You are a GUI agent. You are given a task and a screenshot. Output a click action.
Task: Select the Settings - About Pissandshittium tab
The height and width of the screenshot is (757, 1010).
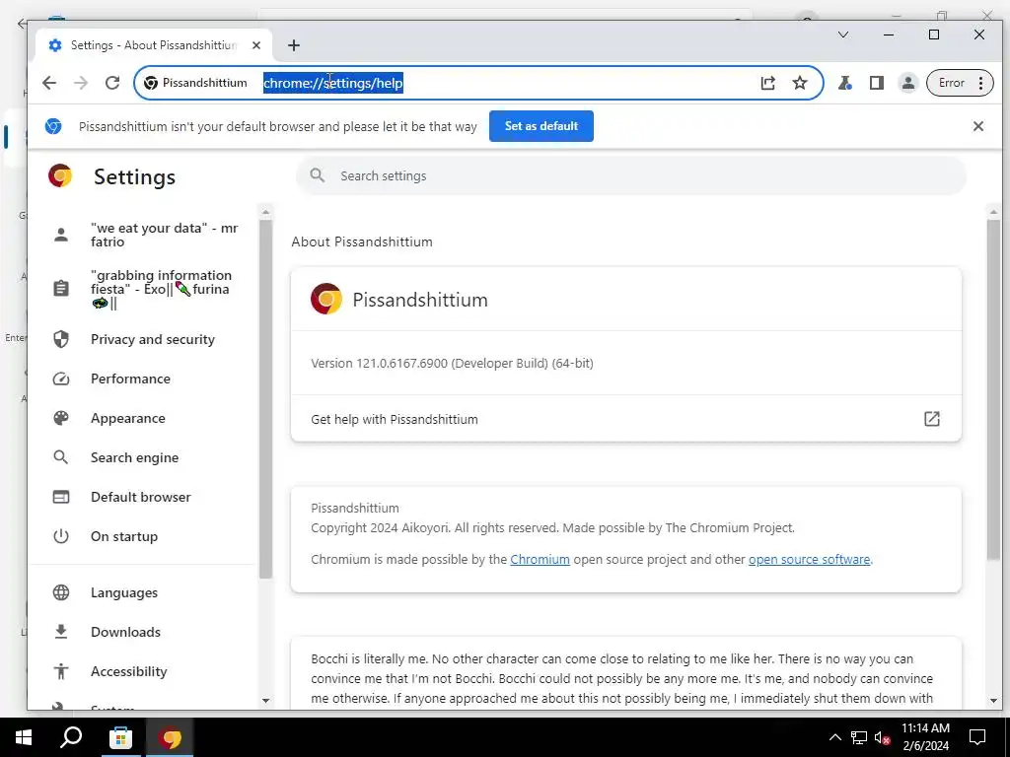153,45
